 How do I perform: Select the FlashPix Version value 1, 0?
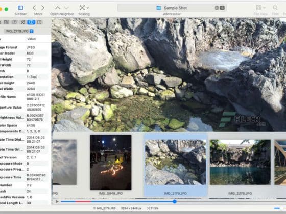[30, 197]
